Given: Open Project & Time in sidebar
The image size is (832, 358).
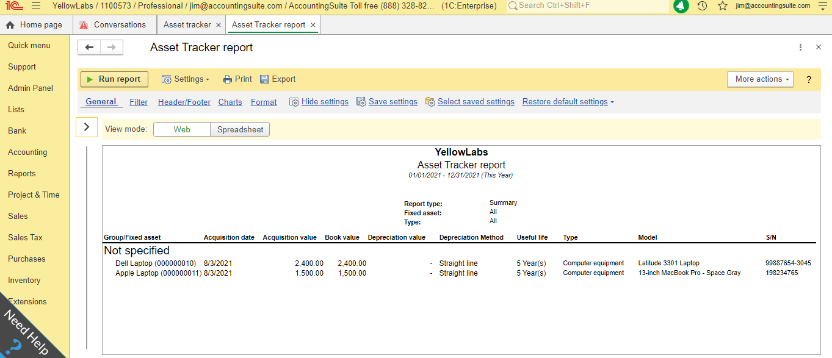Looking at the screenshot, I should (34, 195).
